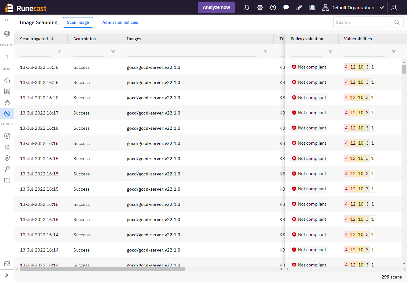Open the Admission policies tab
407x282 pixels.
click(120, 22)
